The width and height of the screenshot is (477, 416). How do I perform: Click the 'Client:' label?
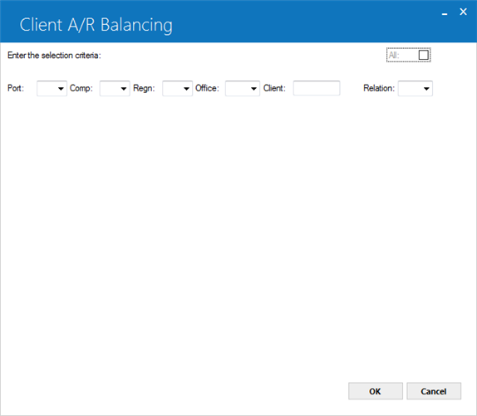[x=274, y=88]
